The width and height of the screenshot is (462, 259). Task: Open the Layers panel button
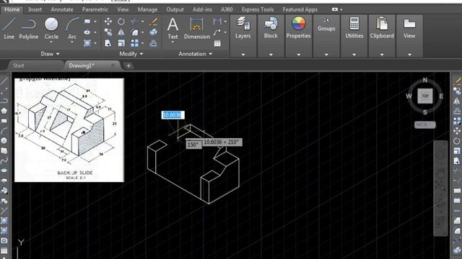coord(243,28)
